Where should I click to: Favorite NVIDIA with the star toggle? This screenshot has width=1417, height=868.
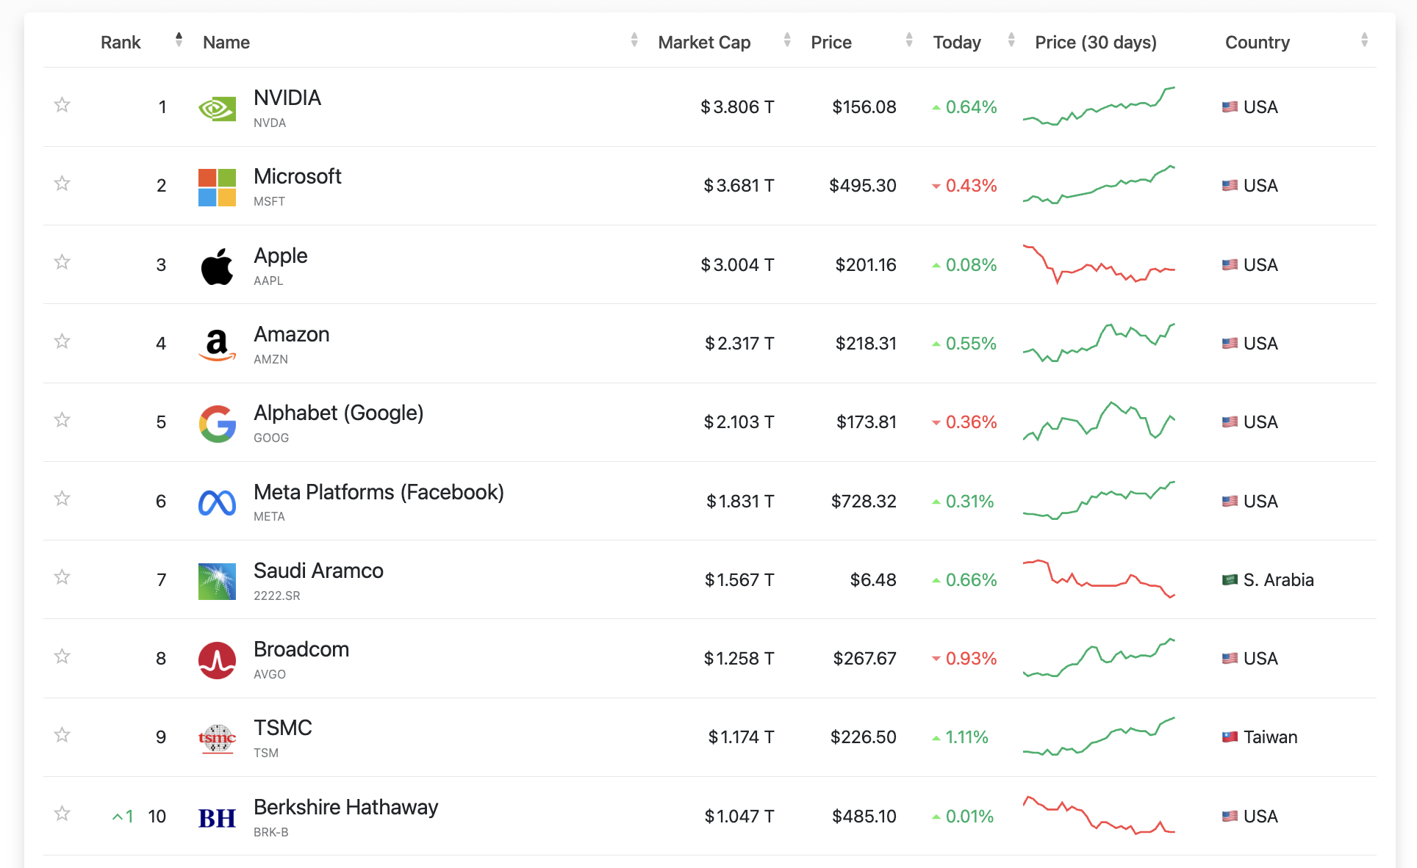[62, 105]
